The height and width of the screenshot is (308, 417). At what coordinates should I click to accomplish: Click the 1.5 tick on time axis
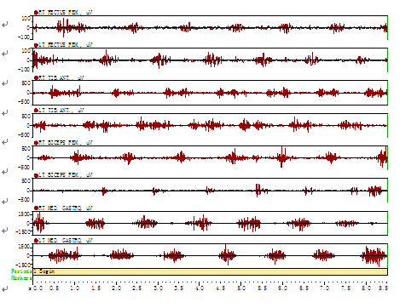(96, 288)
